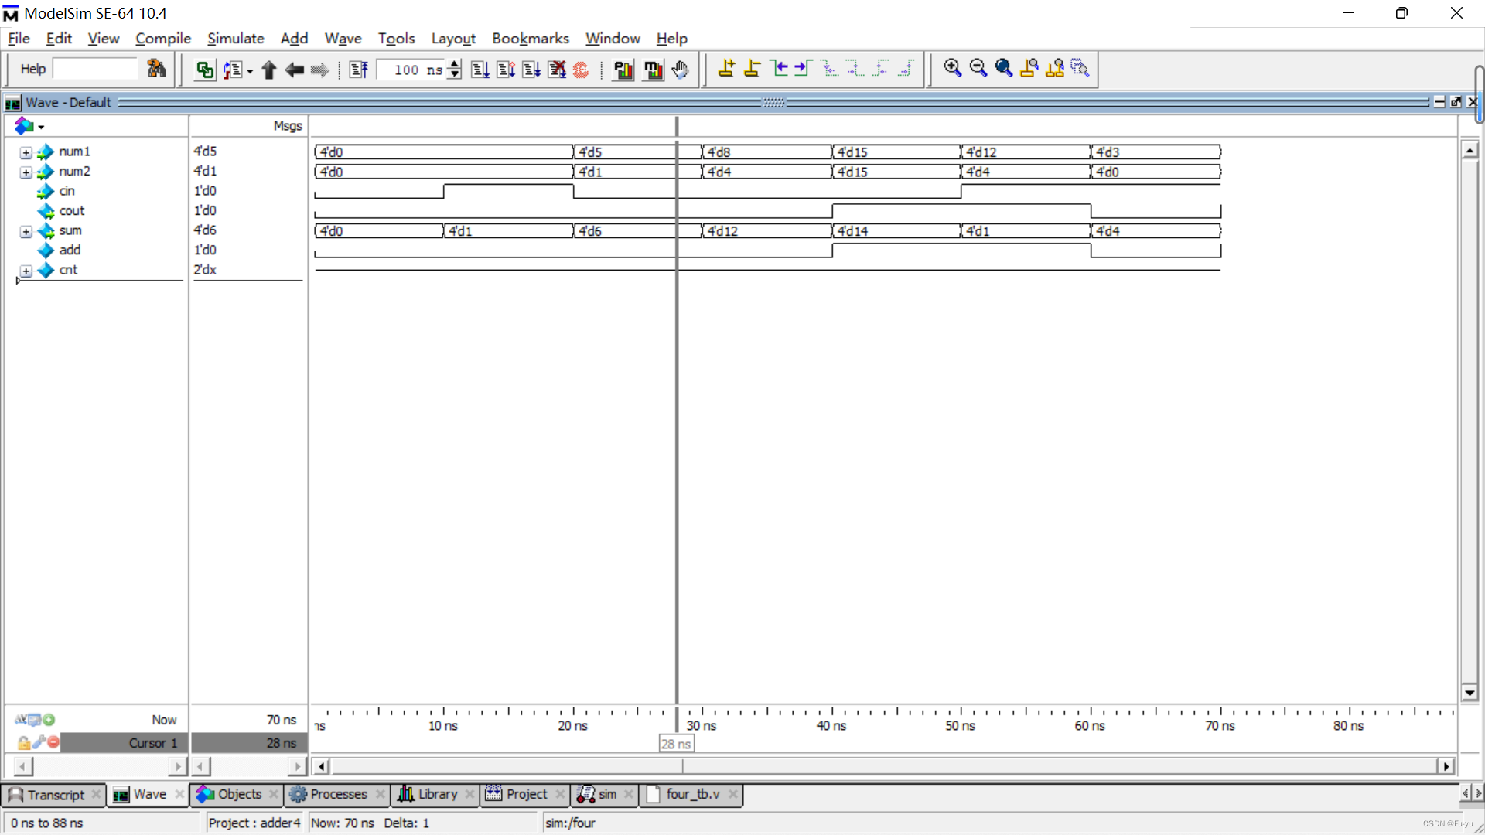Image resolution: width=1485 pixels, height=835 pixels.
Task: Click the Help search binoculars icon
Action: coord(156,69)
